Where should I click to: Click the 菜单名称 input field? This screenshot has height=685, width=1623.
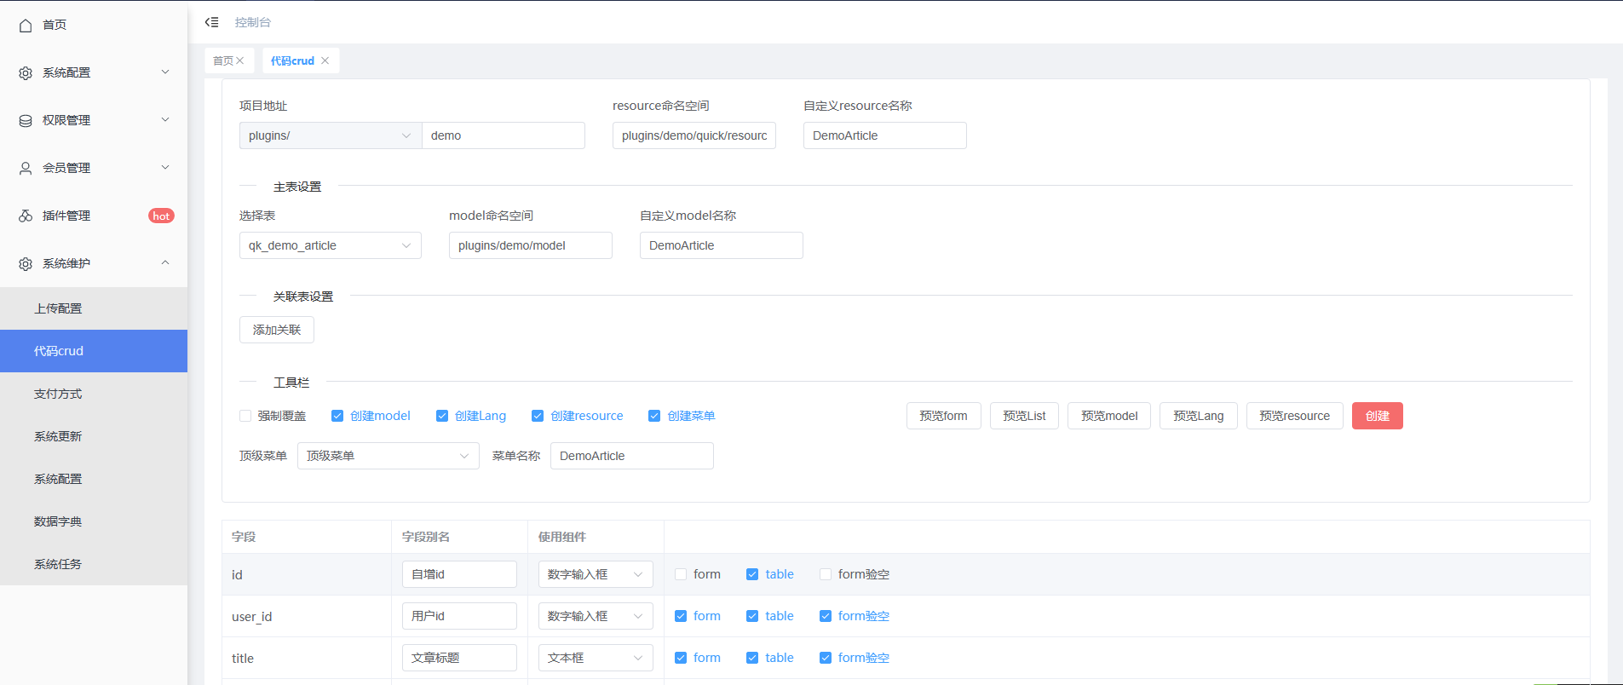tap(631, 456)
